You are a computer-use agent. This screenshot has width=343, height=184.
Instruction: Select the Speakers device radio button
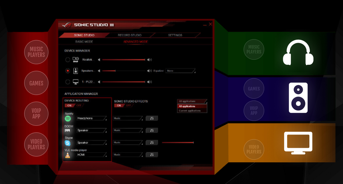68,71
